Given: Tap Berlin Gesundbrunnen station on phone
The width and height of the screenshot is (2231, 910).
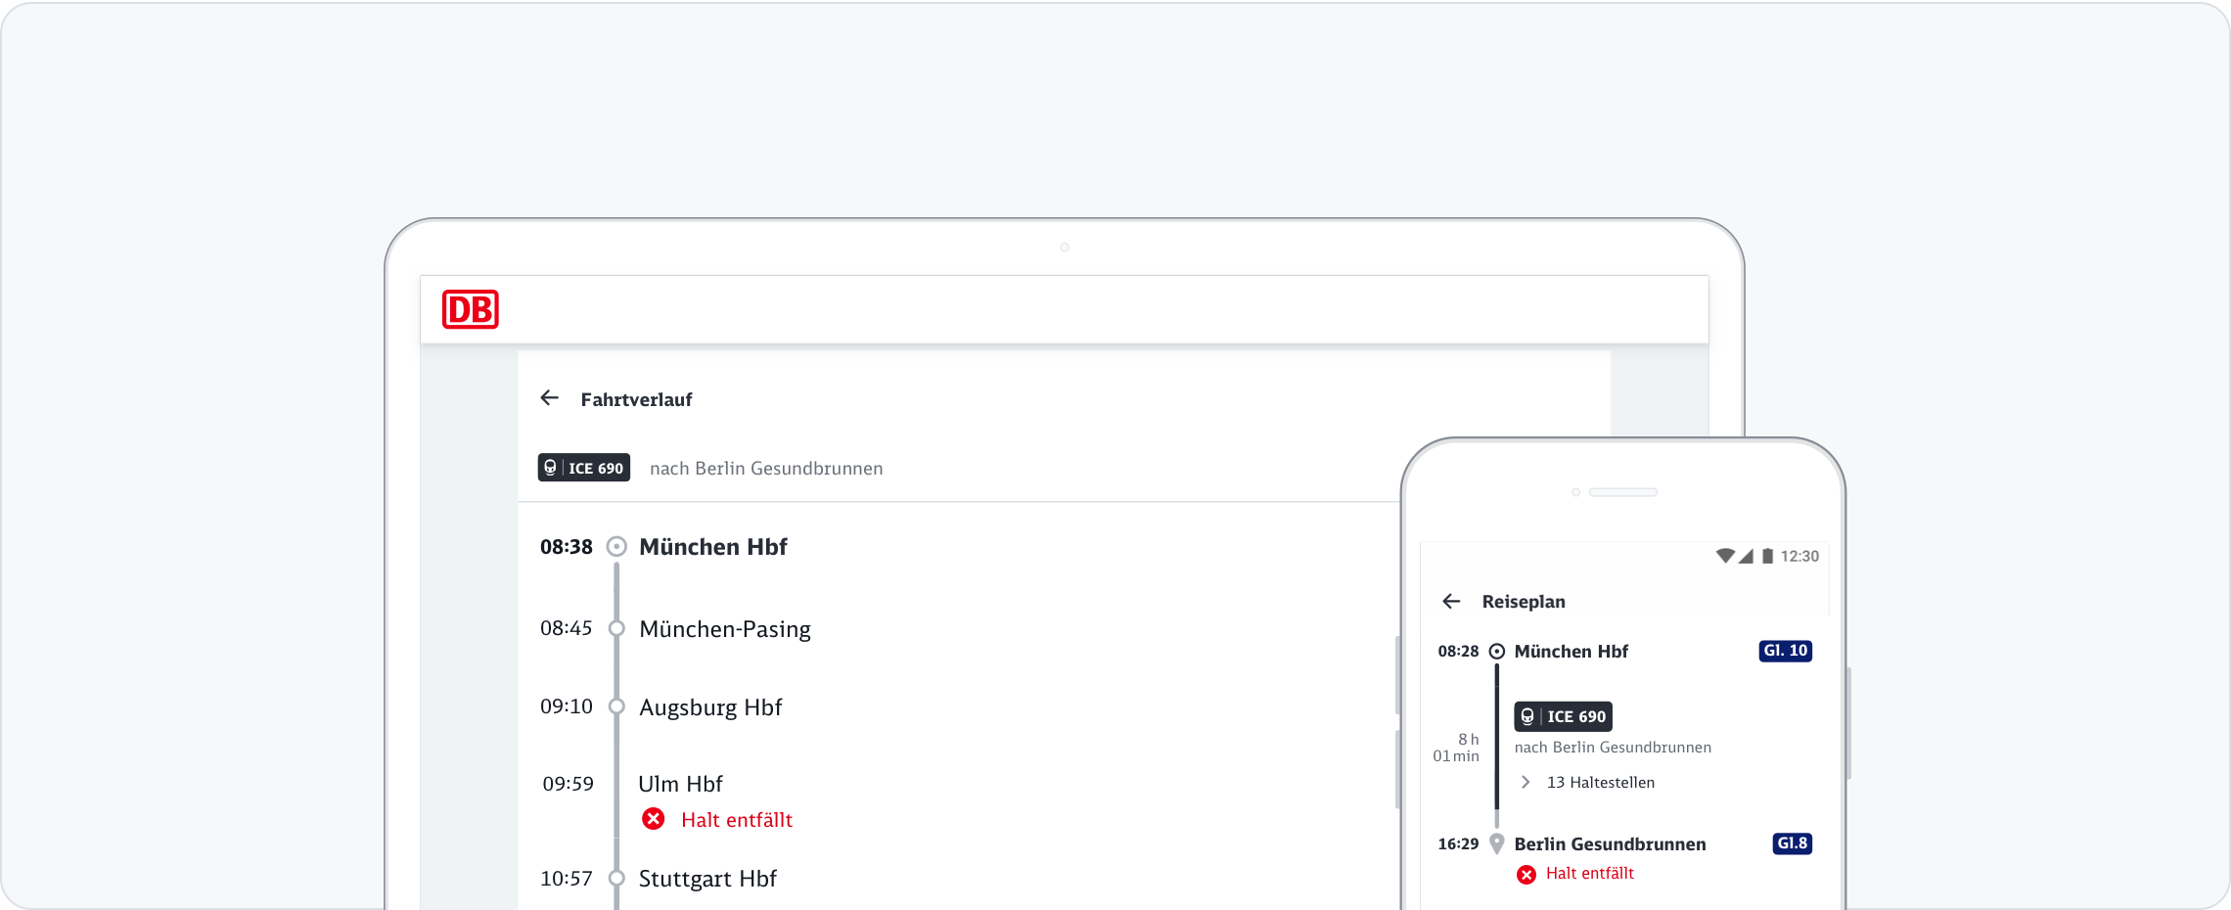Looking at the screenshot, I should coord(1610,843).
